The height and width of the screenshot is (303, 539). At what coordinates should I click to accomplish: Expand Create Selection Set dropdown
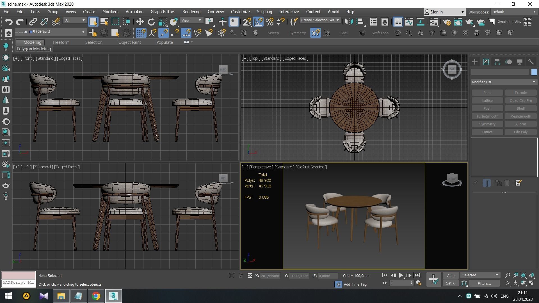pyautogui.click(x=320, y=20)
